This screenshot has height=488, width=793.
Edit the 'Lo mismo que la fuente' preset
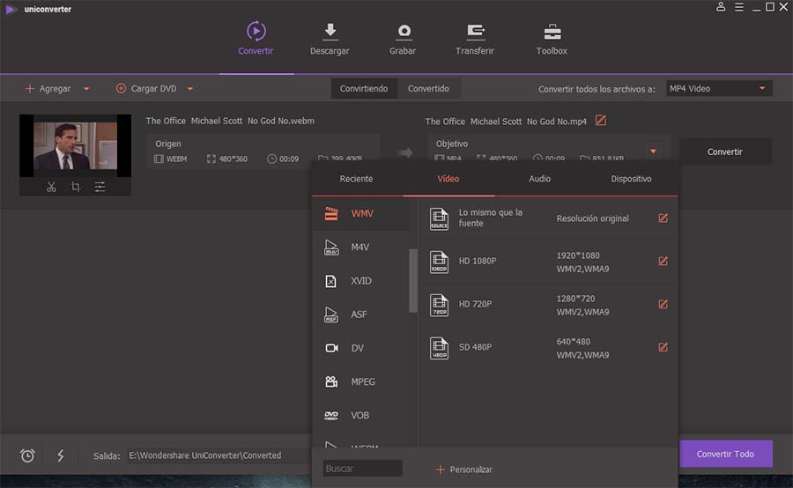(663, 218)
